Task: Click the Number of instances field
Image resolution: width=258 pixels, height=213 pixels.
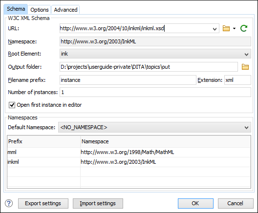Action: click(155, 92)
